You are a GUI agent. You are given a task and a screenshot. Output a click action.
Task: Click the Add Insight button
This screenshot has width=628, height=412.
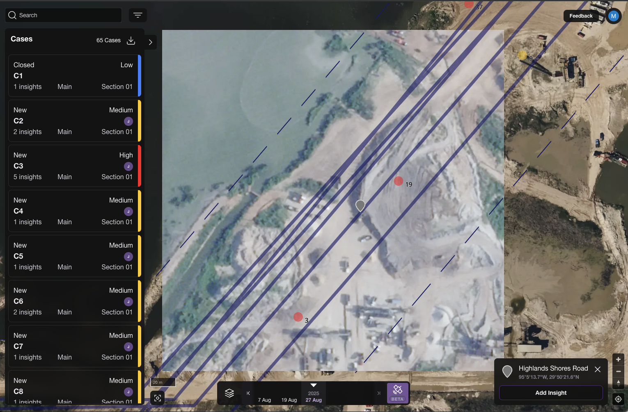click(x=550, y=393)
